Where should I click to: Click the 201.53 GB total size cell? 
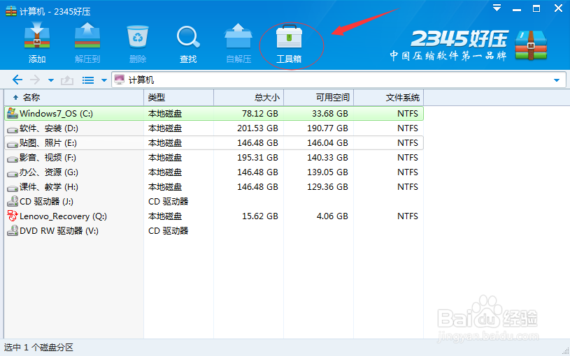[x=257, y=128]
